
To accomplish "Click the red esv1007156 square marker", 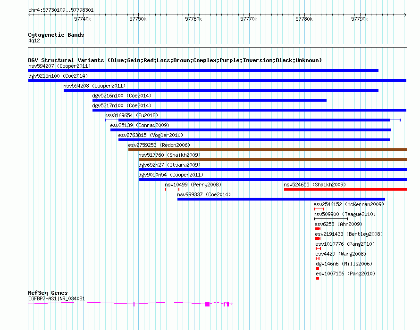I will point(318,278).
